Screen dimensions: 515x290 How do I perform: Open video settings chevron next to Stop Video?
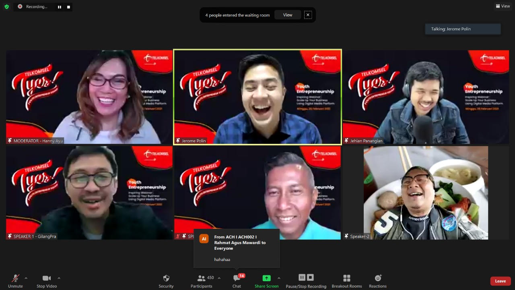(59, 278)
